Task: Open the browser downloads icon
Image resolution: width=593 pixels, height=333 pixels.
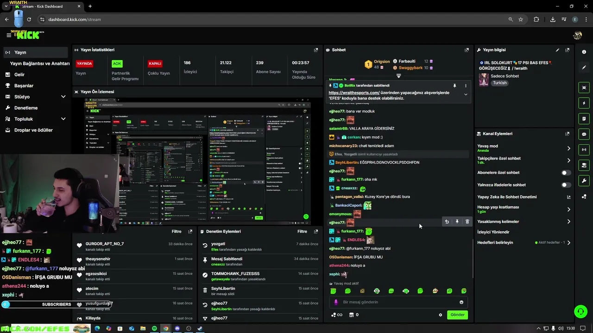Action: [x=553, y=19]
